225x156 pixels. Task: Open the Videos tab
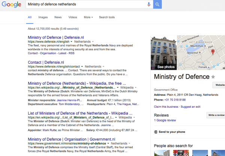(x=73, y=17)
